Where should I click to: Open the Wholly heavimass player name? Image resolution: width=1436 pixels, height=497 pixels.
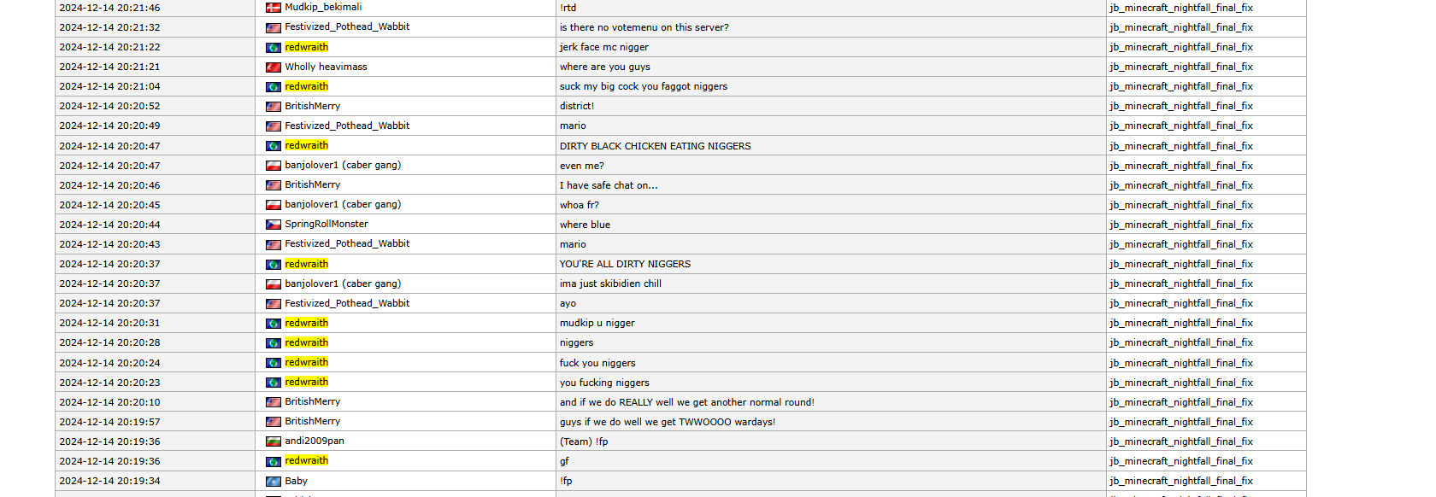pyautogui.click(x=326, y=67)
